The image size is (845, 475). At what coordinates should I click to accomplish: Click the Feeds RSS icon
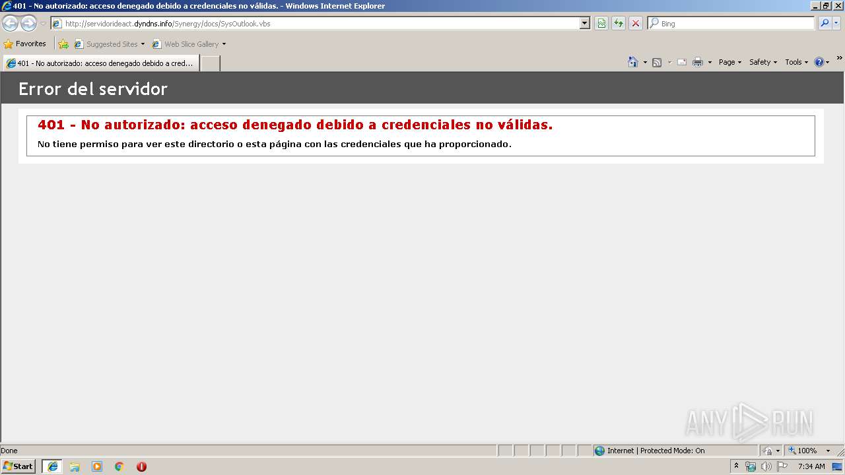(x=657, y=62)
